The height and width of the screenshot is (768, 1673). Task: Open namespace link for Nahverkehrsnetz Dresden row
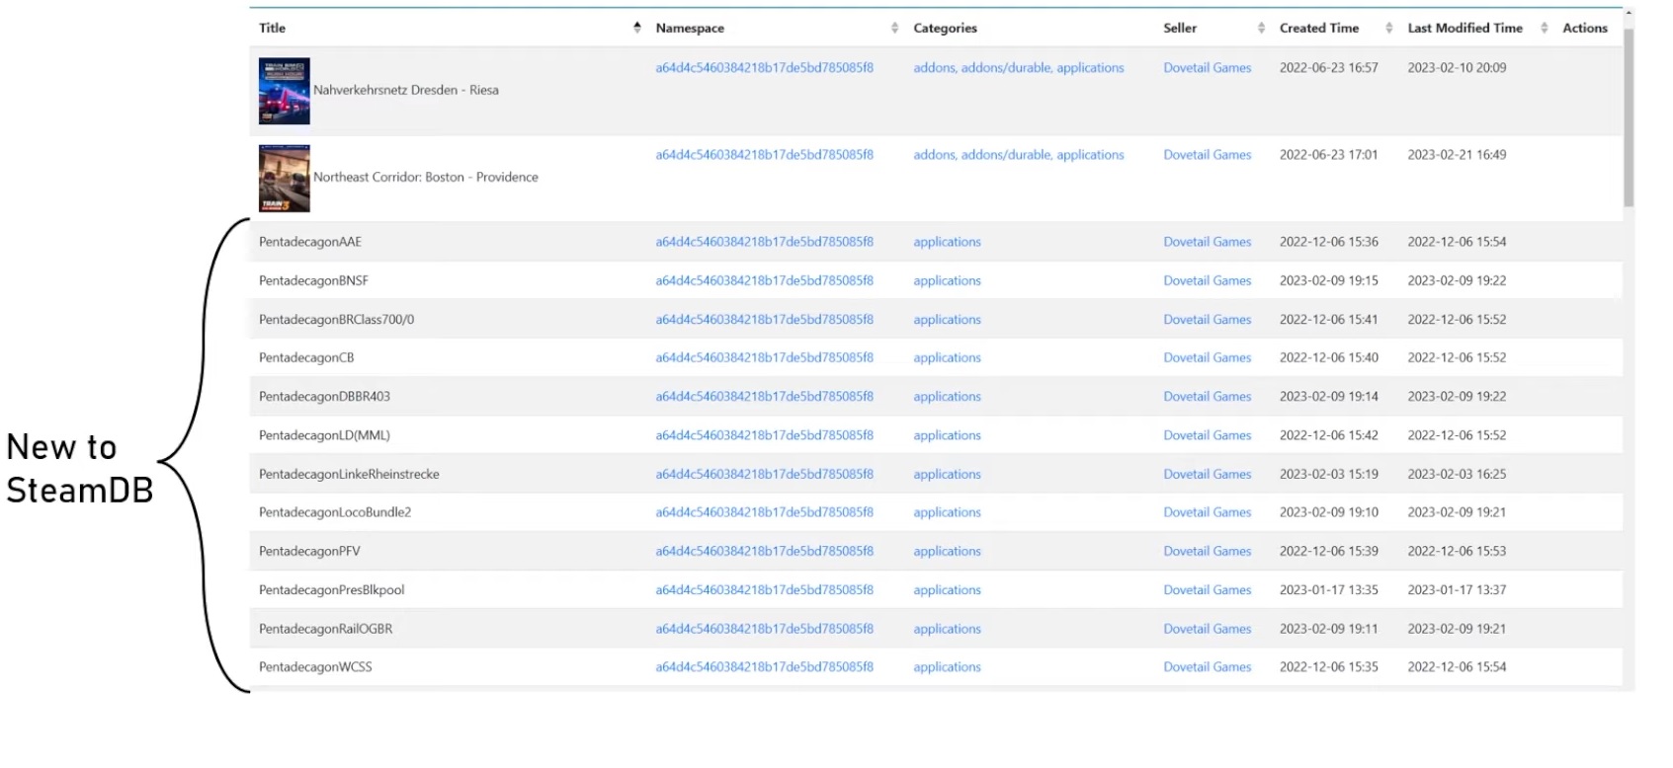pyautogui.click(x=764, y=67)
